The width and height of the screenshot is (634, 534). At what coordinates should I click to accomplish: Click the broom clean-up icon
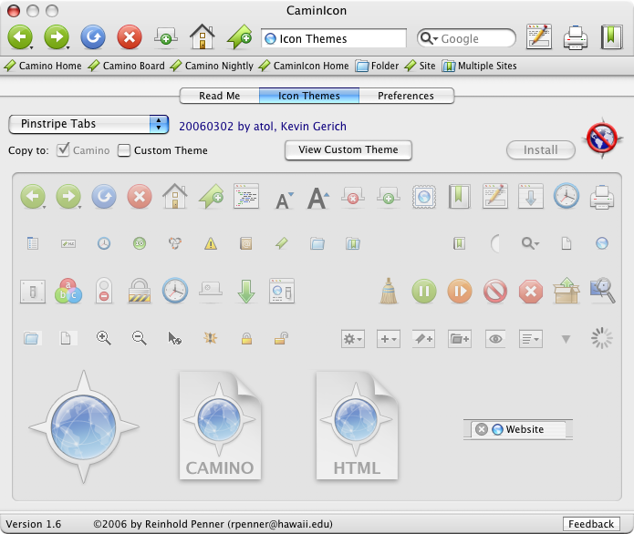pyautogui.click(x=389, y=291)
